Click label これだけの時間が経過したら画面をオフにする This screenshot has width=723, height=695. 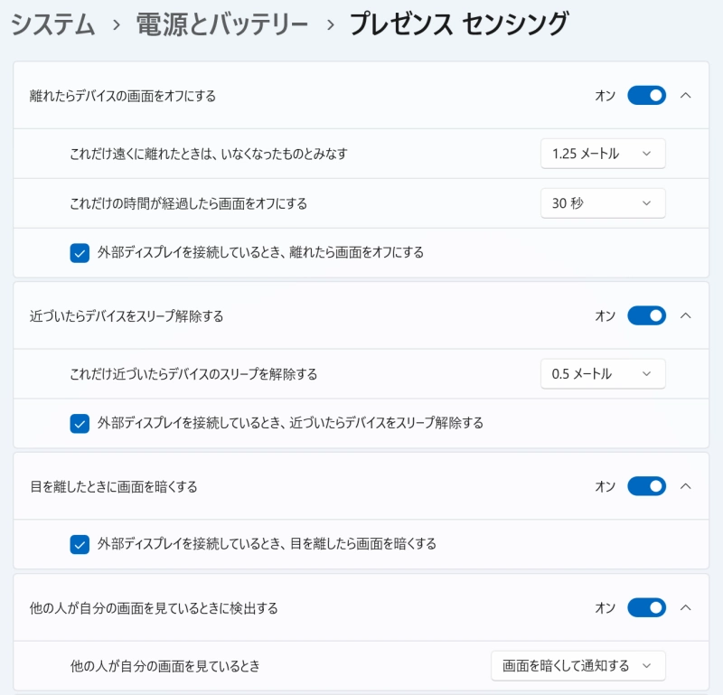[188, 204]
